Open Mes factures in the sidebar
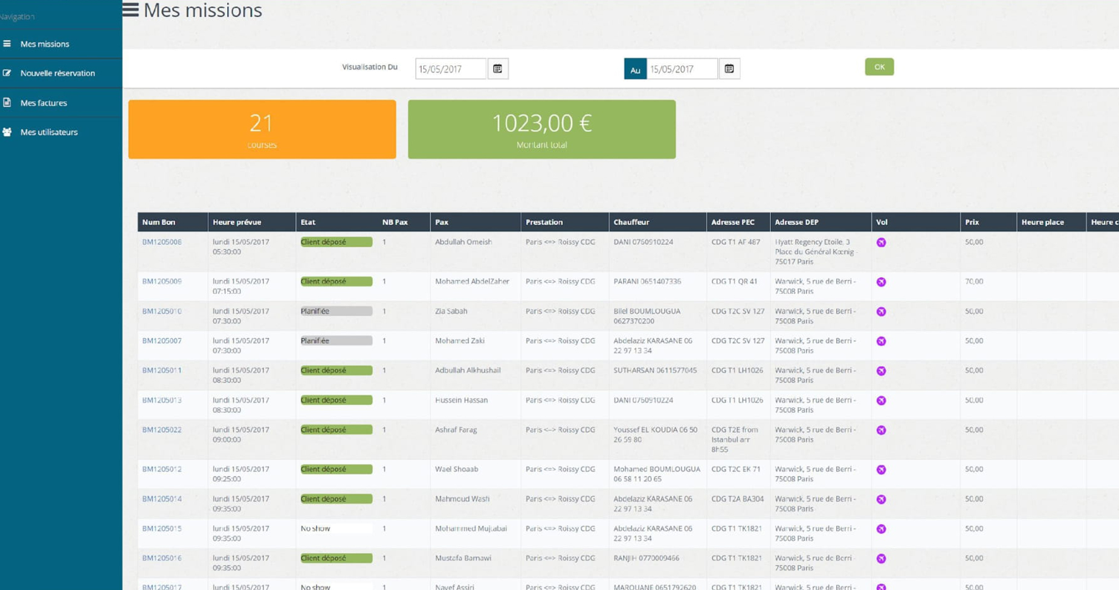Screen dimensions: 1119x590 coord(44,103)
